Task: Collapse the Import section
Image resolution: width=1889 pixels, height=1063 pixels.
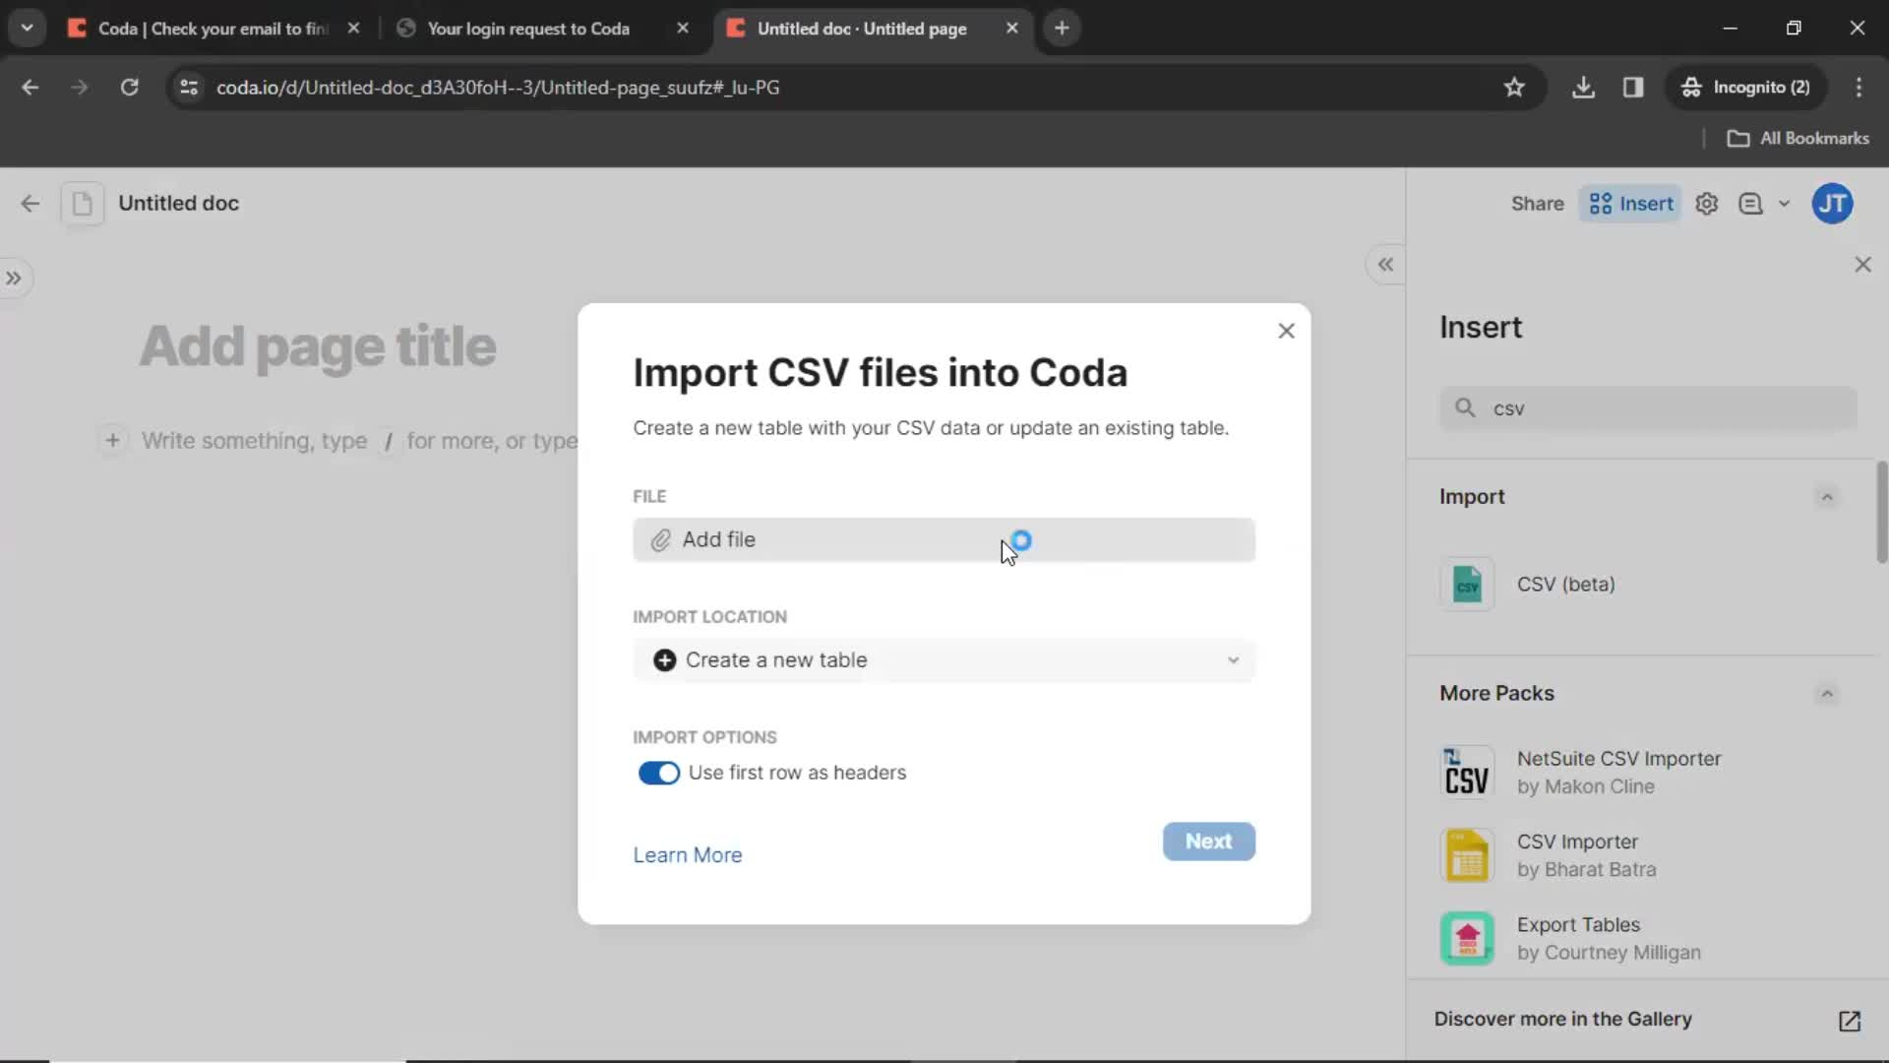Action: click(1827, 497)
